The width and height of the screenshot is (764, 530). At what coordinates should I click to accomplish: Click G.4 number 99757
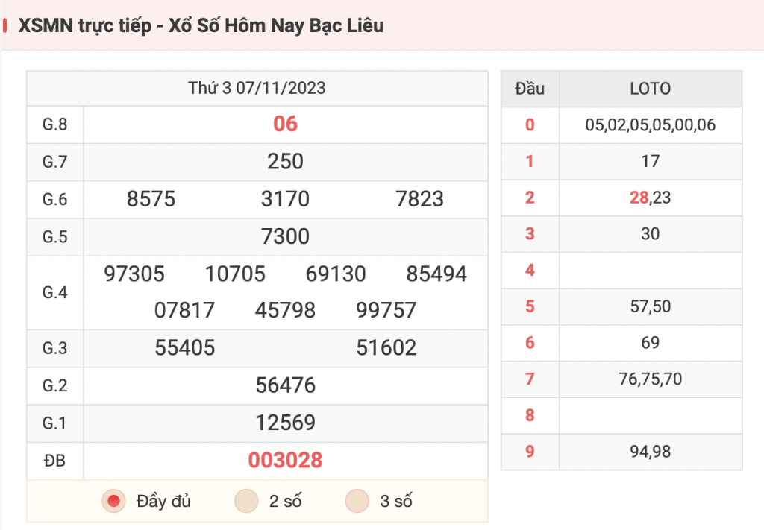point(386,311)
